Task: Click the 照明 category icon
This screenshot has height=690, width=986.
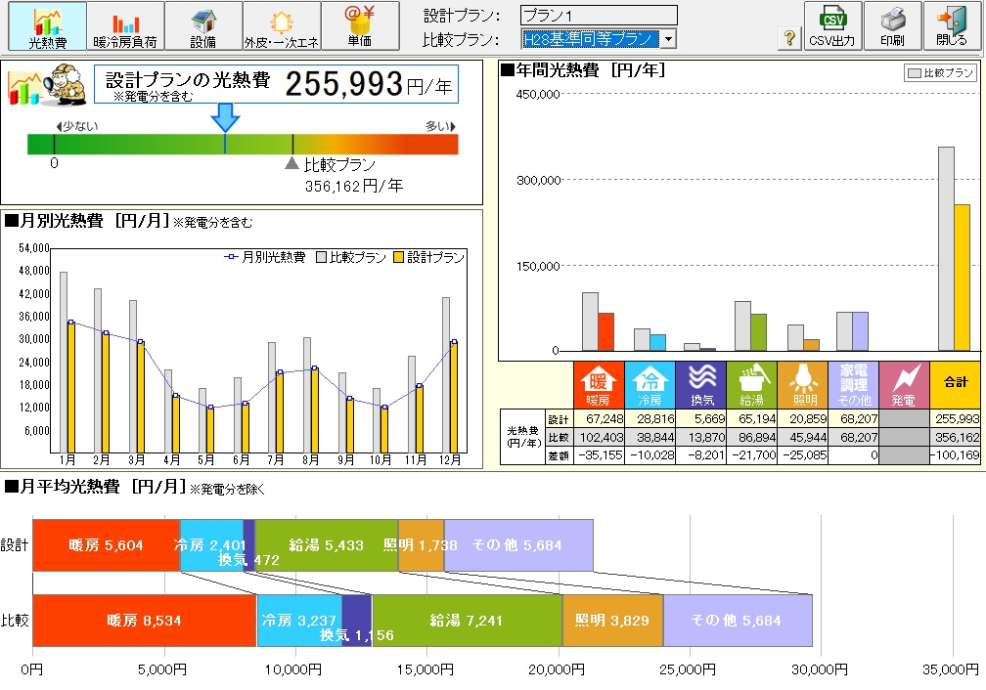Action: [802, 385]
